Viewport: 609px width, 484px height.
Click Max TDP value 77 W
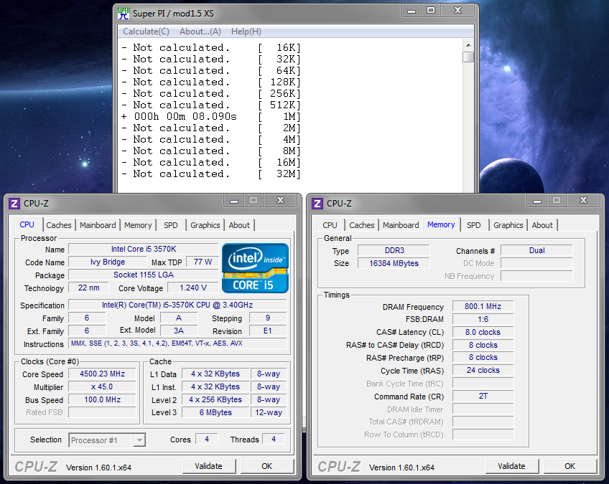(x=203, y=262)
